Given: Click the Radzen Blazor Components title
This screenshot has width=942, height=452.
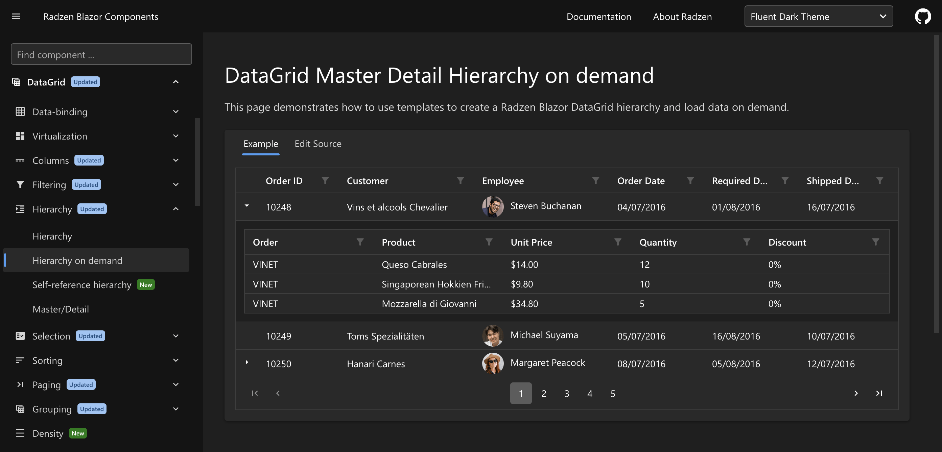Looking at the screenshot, I should click(x=100, y=17).
